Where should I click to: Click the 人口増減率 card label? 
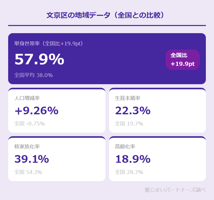click(27, 98)
